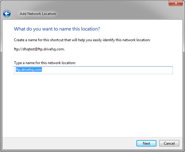The image size is (185, 152).
Task: Close the Add Network Location wizard
Action: (x=175, y=3)
